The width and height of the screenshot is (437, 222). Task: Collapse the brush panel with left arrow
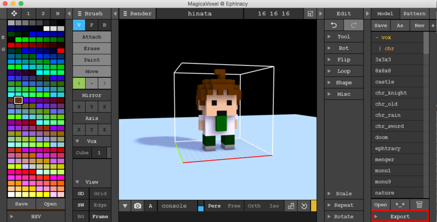[x=115, y=13]
